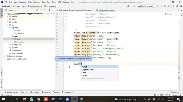
Task: Open IDE settings gear icon in toolbar
Action: pyautogui.click(x=177, y=6)
